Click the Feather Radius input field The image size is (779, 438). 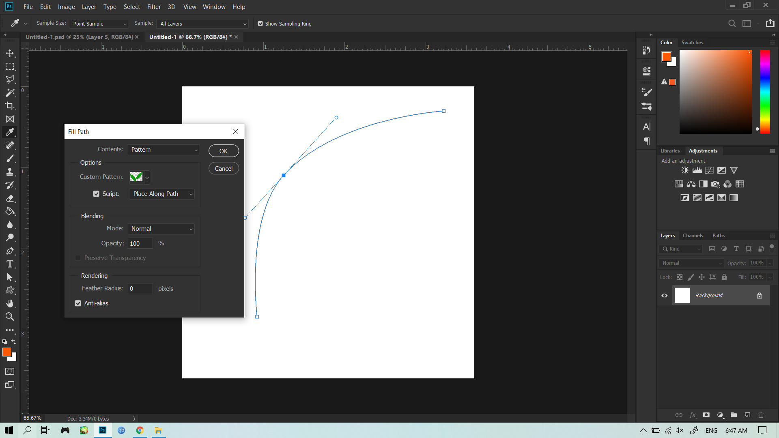coord(140,288)
